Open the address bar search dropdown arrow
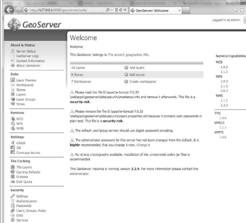The height and width of the screenshot is (223, 246). pos(112,10)
